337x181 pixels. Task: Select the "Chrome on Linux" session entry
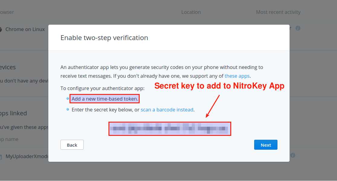[25, 29]
